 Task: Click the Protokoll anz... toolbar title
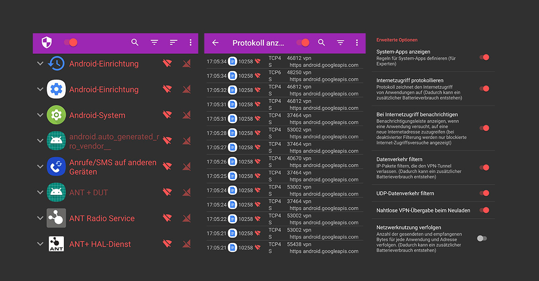[x=258, y=43]
